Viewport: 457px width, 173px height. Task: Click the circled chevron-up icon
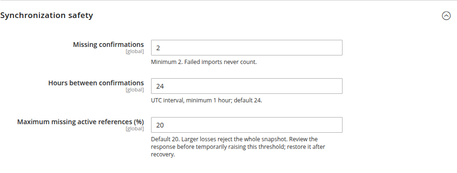click(x=446, y=16)
